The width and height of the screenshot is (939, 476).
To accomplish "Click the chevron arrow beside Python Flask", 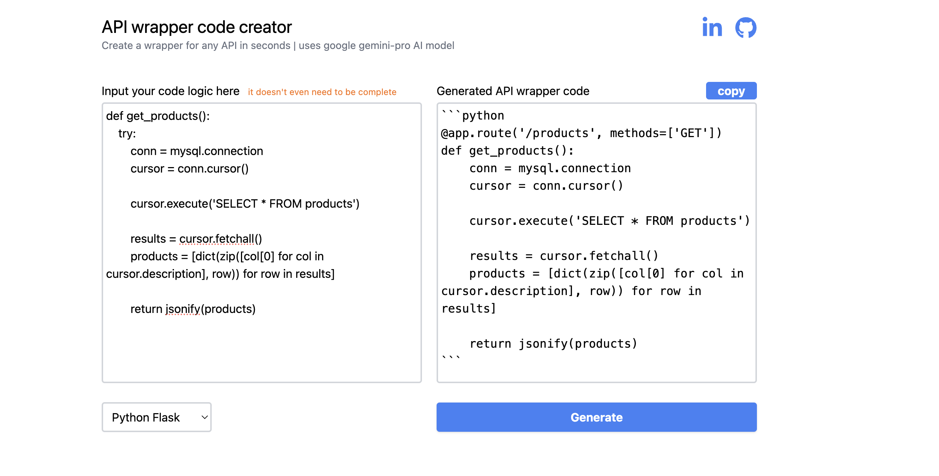I will pyautogui.click(x=204, y=417).
